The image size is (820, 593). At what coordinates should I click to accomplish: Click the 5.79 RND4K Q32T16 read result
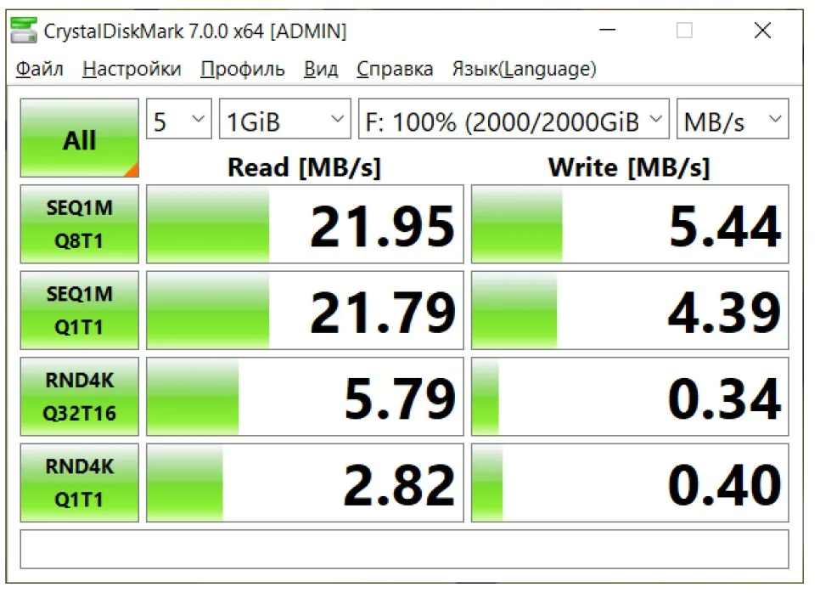[305, 396]
